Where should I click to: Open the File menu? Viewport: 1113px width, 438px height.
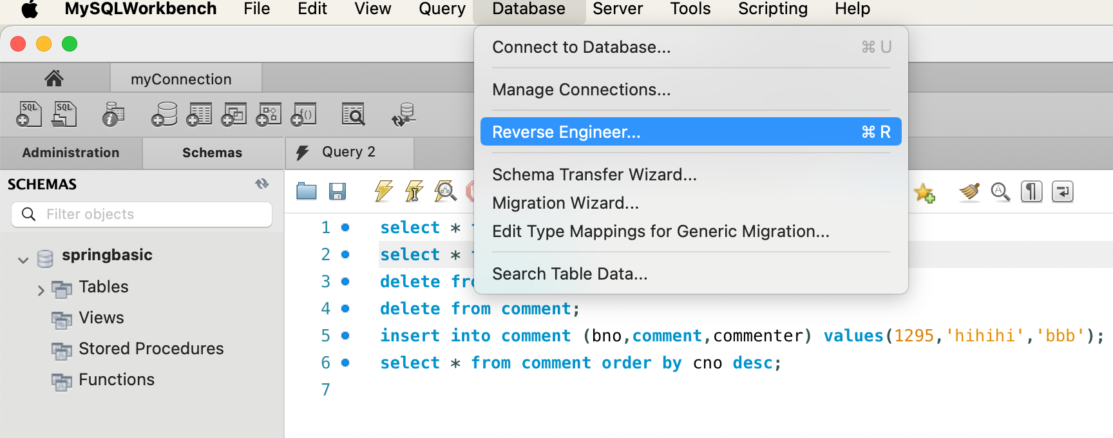[x=257, y=9]
